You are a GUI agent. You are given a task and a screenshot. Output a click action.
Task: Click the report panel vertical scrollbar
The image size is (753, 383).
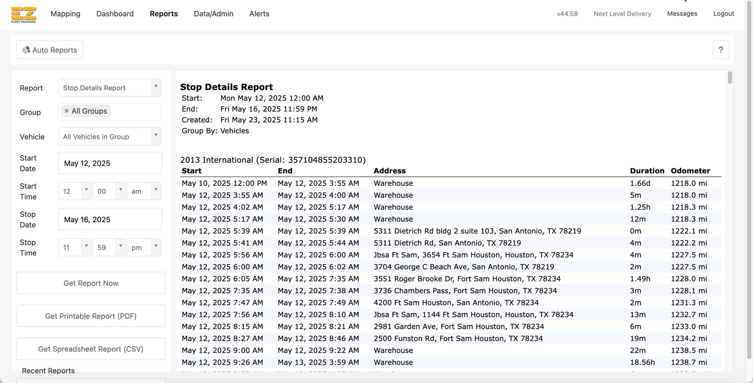[x=729, y=78]
